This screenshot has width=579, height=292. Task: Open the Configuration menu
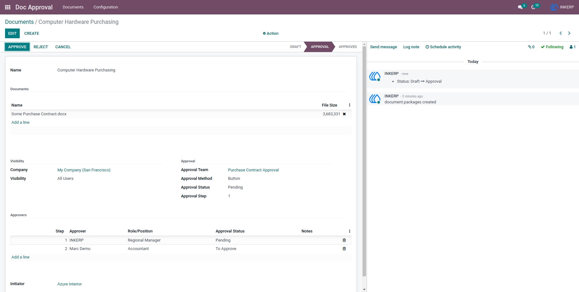[x=106, y=7]
